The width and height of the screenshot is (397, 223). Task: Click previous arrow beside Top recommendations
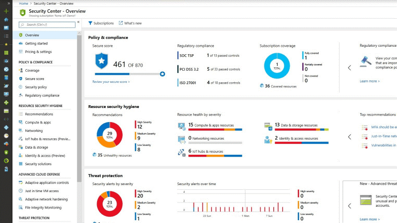tap(349, 137)
